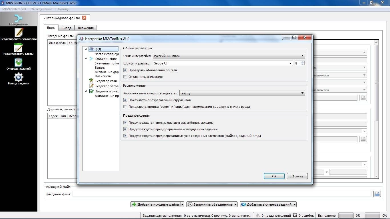Screen dimensions: 390x219
Task: Collapse GUI node in settings tree
Action: [x=86, y=49]
